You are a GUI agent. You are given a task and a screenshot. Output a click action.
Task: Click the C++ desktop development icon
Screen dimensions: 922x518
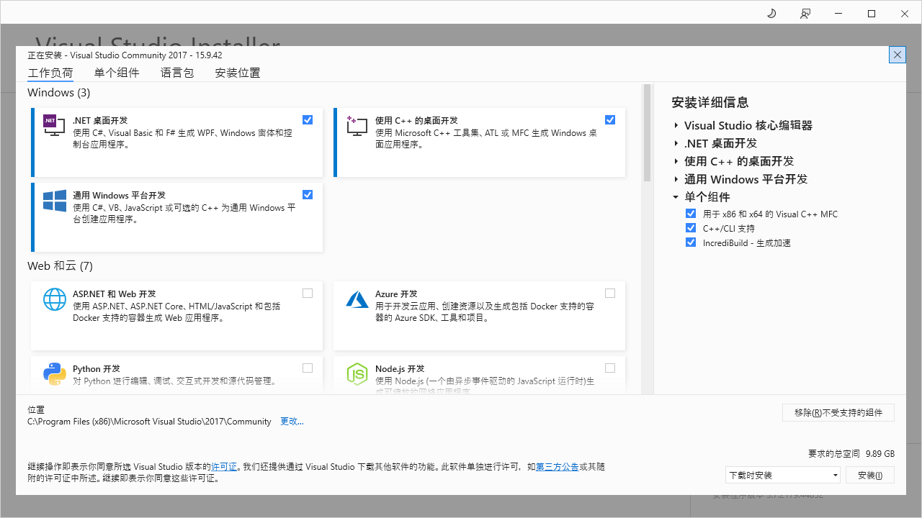click(357, 125)
